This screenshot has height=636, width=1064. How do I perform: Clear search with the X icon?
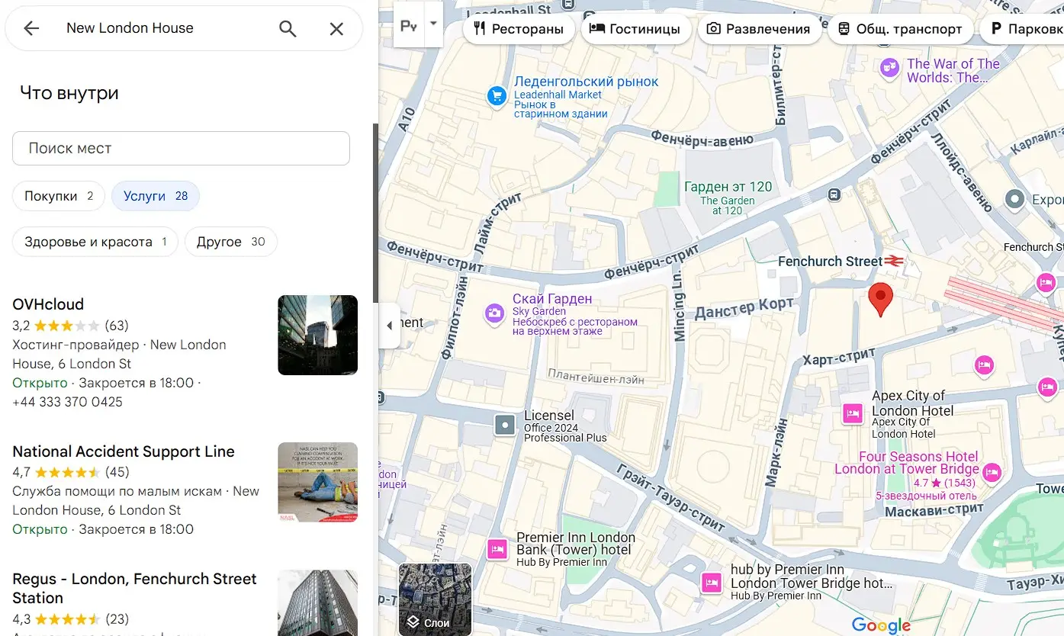click(x=336, y=29)
